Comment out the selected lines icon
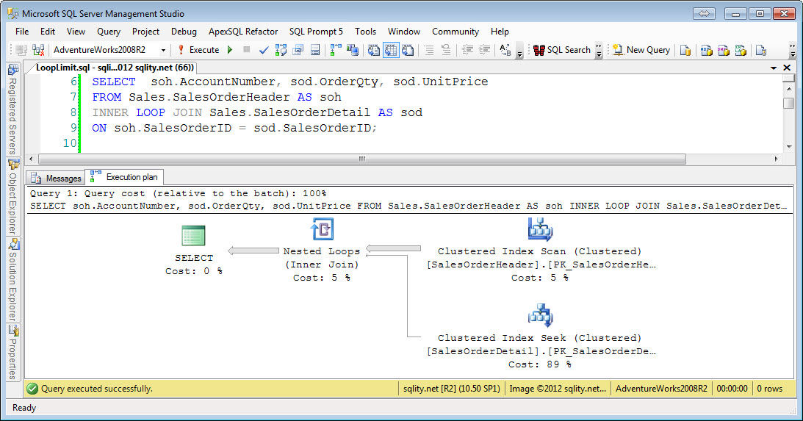 (429, 50)
